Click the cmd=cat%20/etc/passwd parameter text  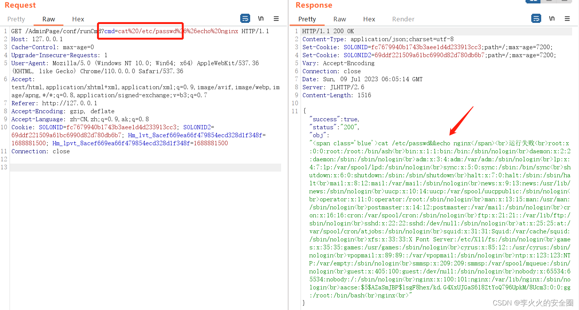[x=142, y=31]
